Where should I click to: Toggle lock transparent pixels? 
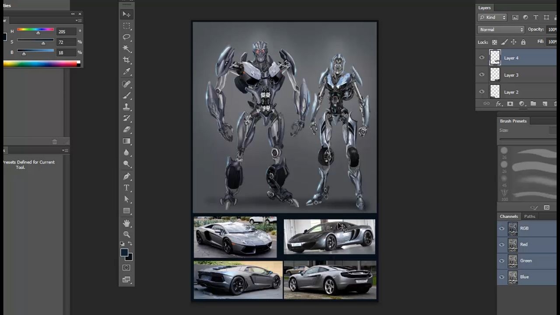pyautogui.click(x=494, y=42)
